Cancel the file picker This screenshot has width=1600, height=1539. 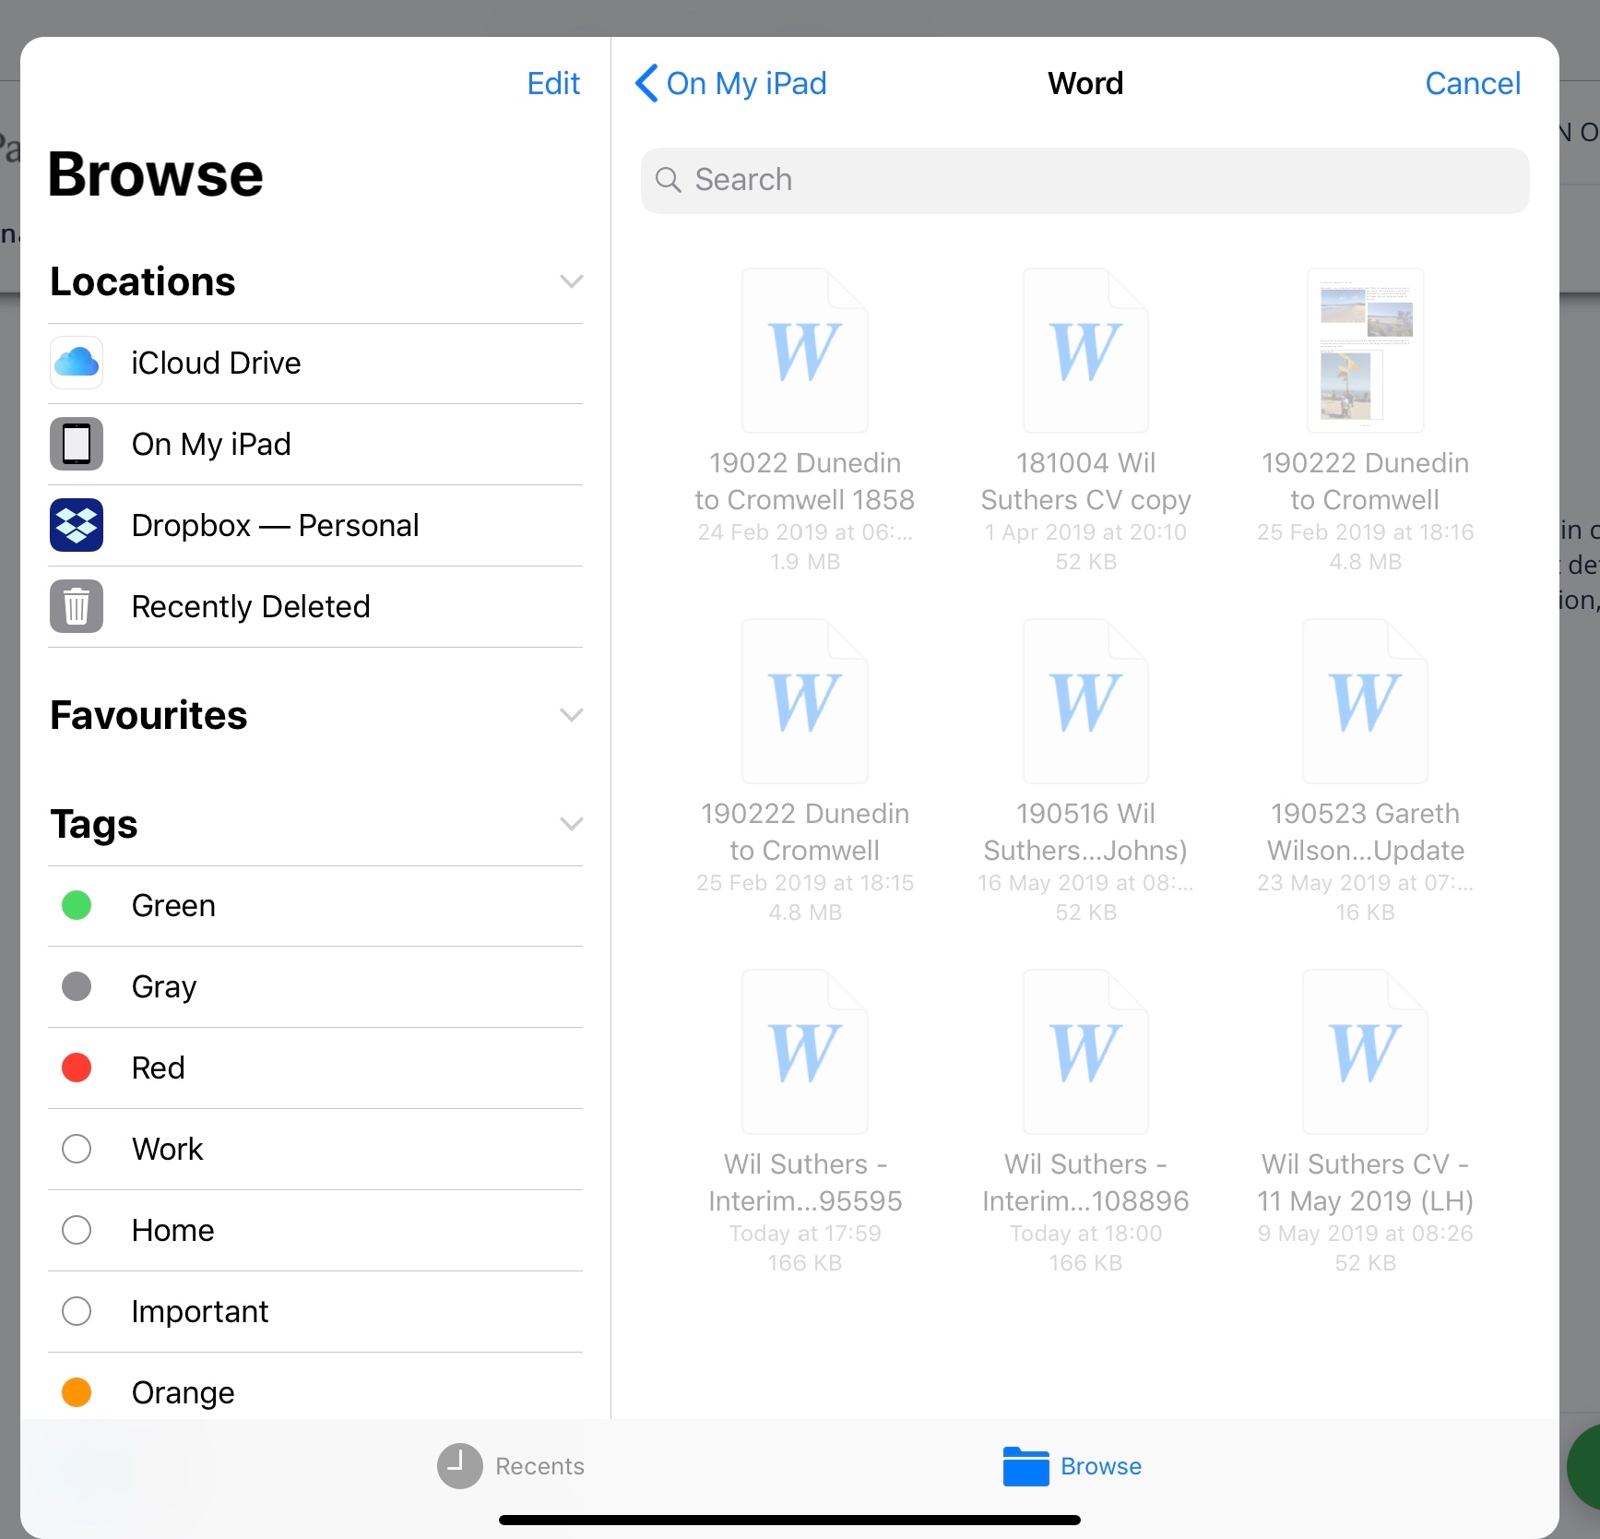click(1473, 83)
